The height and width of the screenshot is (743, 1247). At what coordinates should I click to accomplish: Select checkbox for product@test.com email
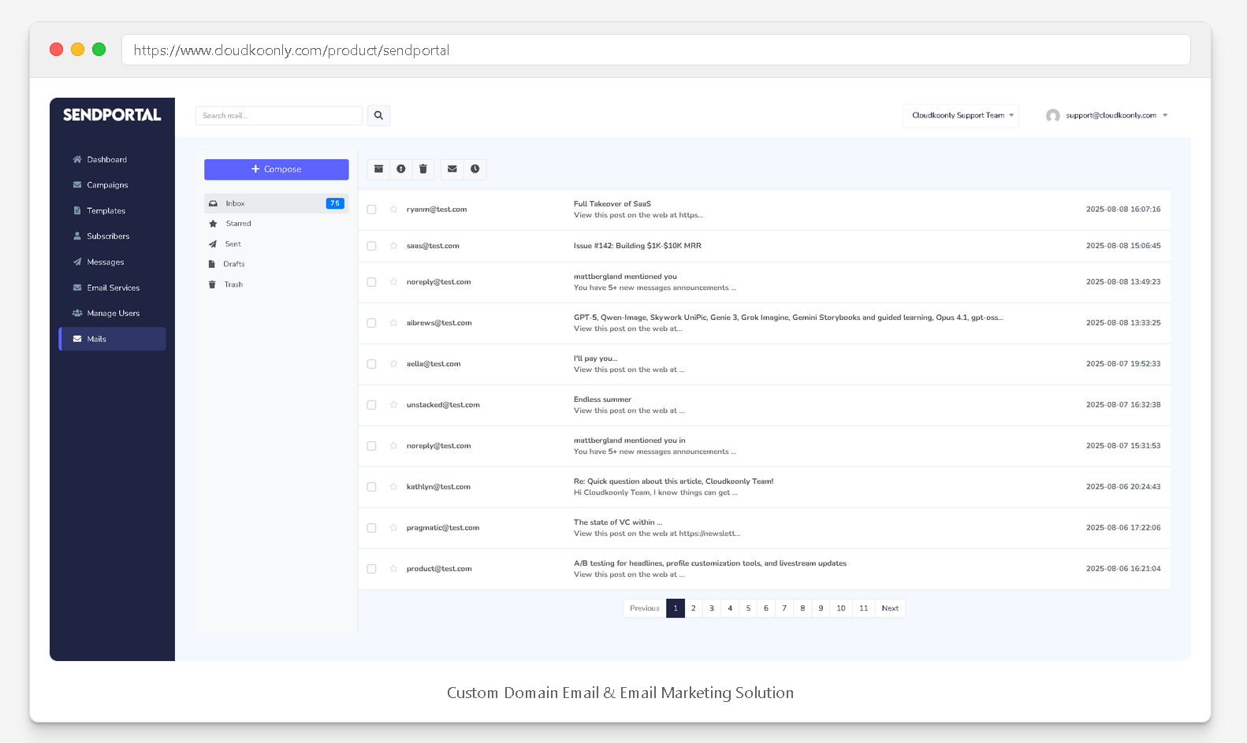371,569
